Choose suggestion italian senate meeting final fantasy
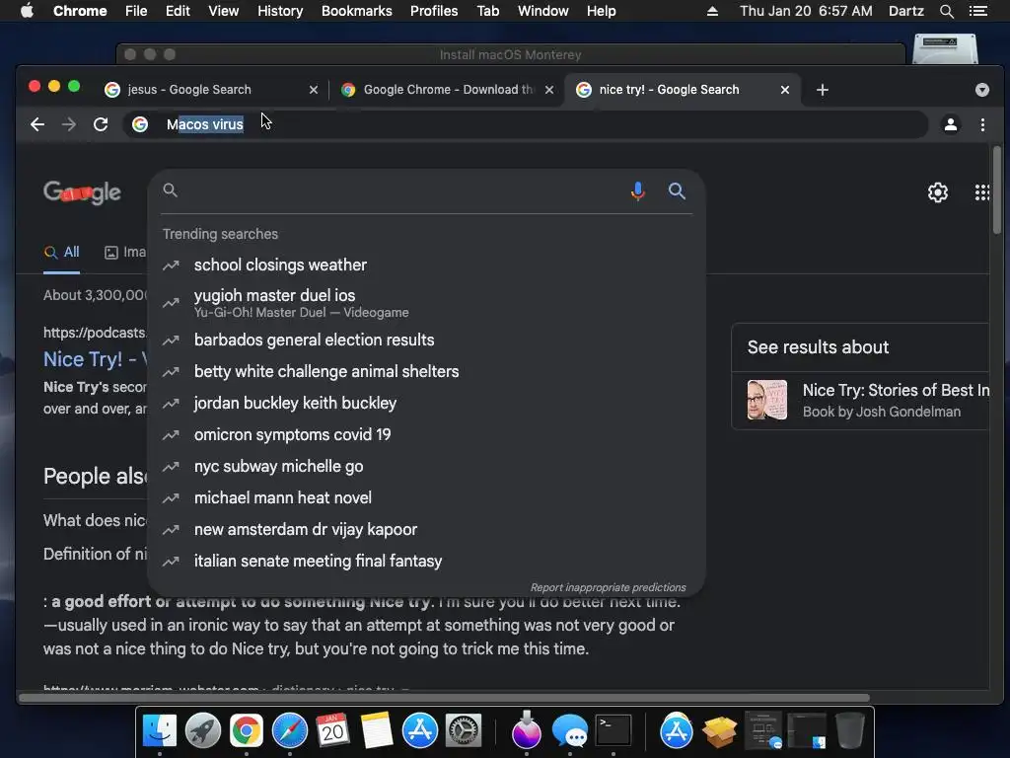Image resolution: width=1010 pixels, height=758 pixels. [426, 561]
